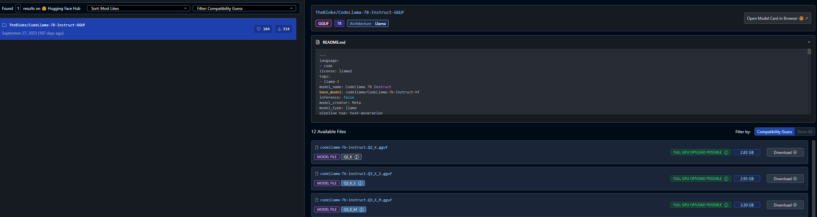The image size is (817, 217).
Task: Click info icon on Q3_K_M quantization tag
Action: point(362,209)
